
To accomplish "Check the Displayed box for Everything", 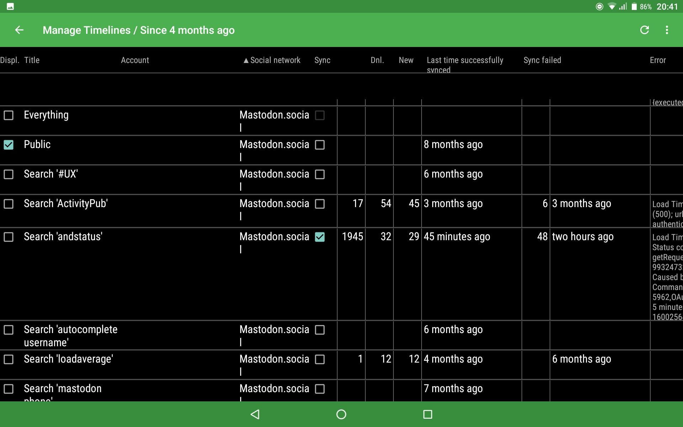I will point(9,115).
